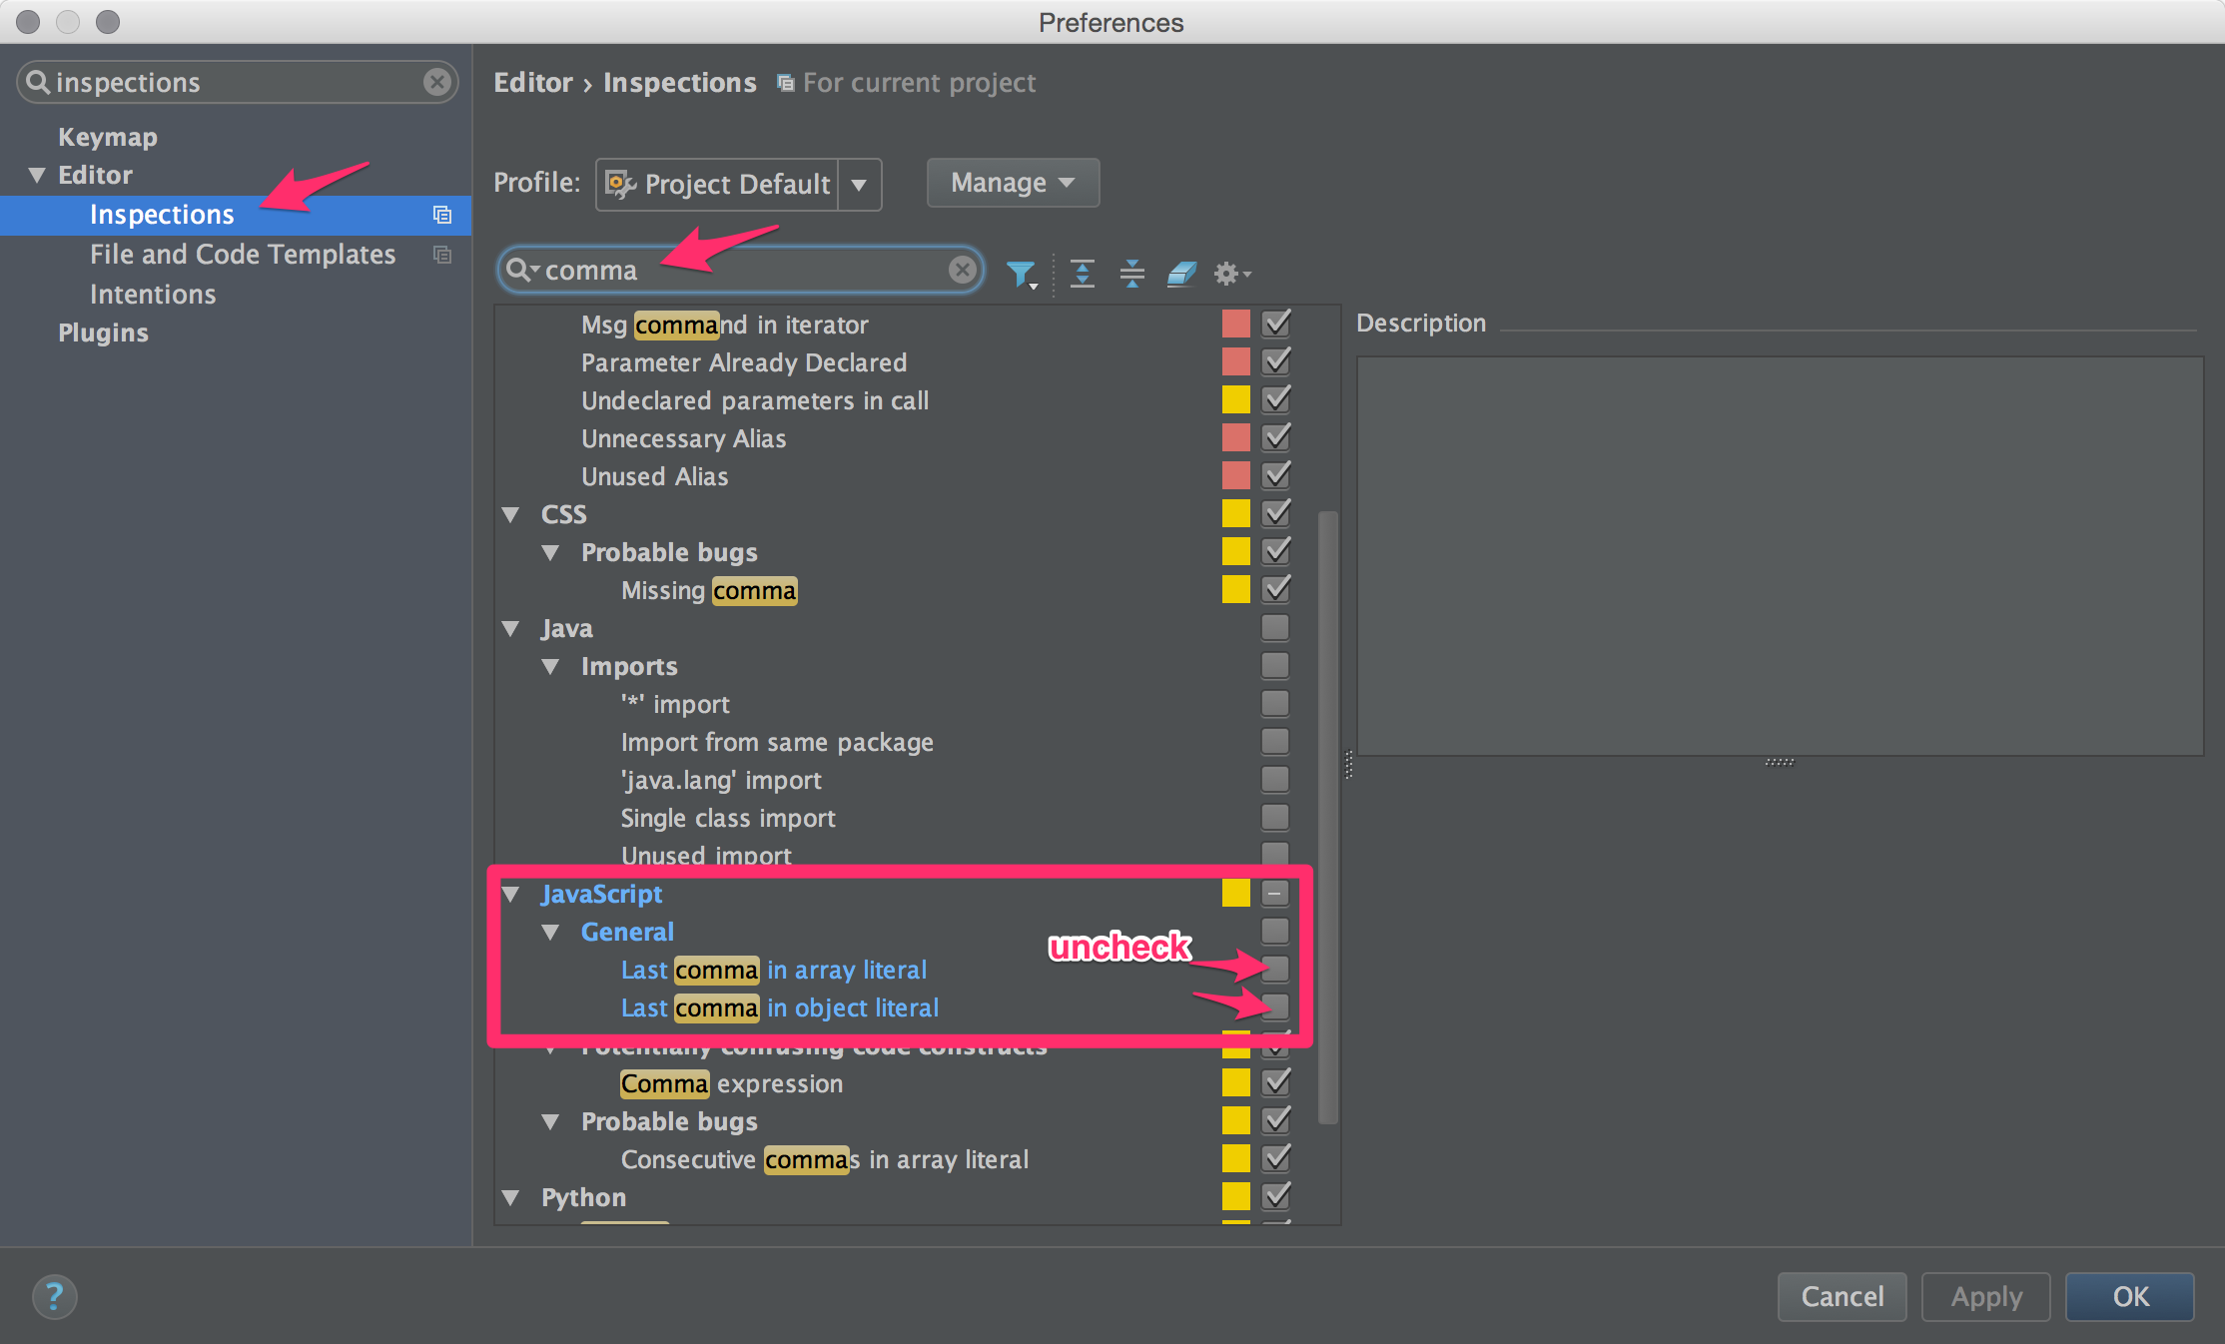Collapse the Editor settings section
The width and height of the screenshot is (2225, 1344).
37,176
